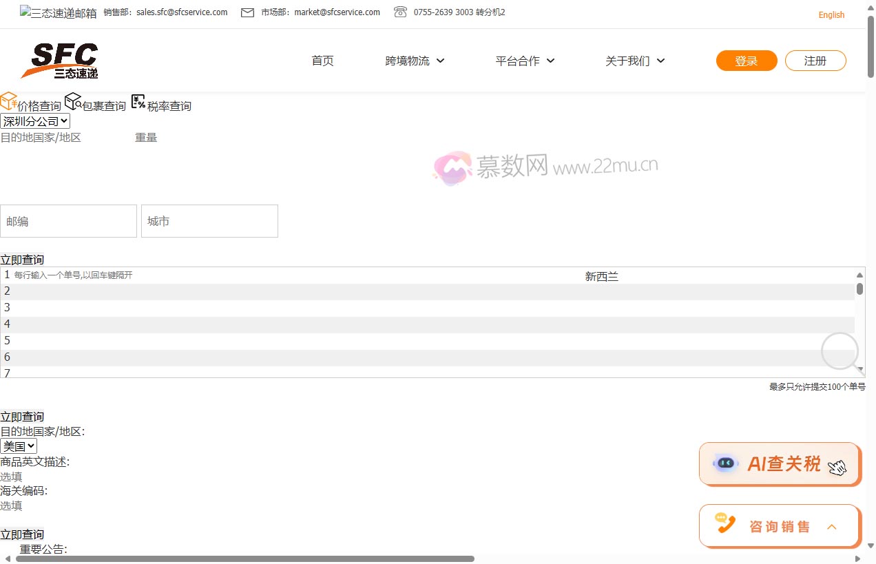Open the 深圳分公司 branch selector

coord(35,121)
